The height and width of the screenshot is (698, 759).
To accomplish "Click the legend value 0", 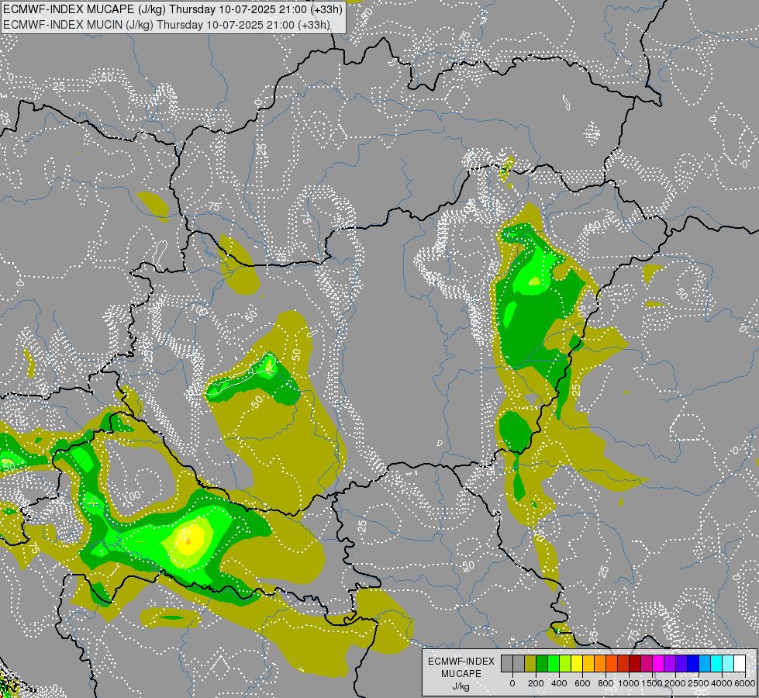I will click(x=512, y=683).
